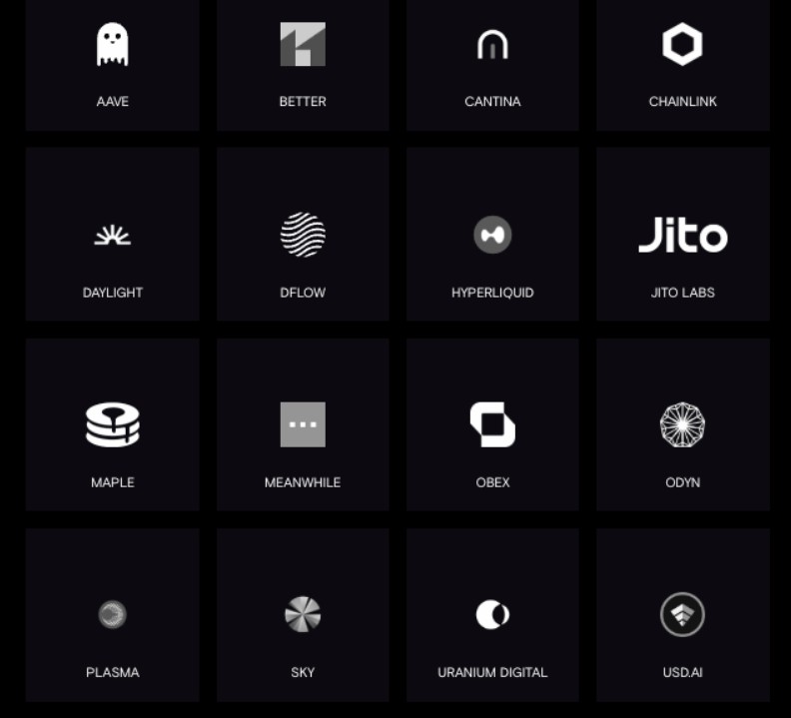The width and height of the screenshot is (791, 718).
Task: Select the ODYN text label
Action: pyautogui.click(x=682, y=482)
